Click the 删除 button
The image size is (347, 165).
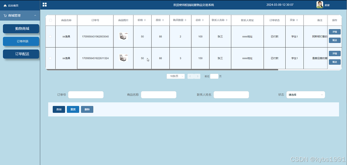(87, 109)
